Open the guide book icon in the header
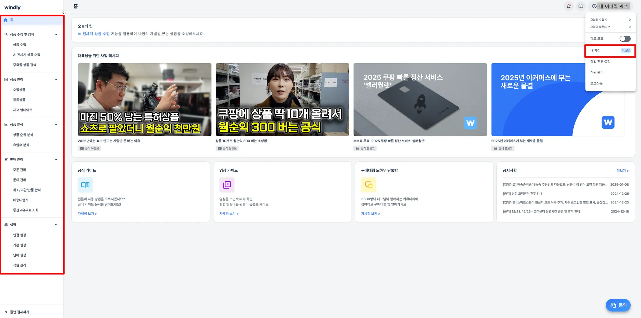Image resolution: width=641 pixels, height=318 pixels. click(581, 6)
